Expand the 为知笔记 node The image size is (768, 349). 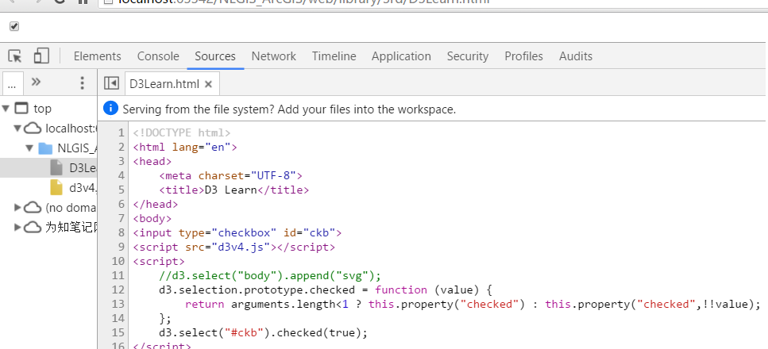pyautogui.click(x=18, y=227)
